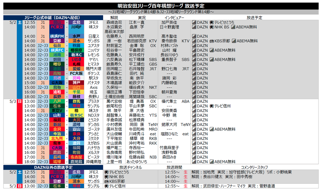Click the stadium cell 鳴門大塚
The width and height of the screenshot is (322, 191).
point(94,69)
